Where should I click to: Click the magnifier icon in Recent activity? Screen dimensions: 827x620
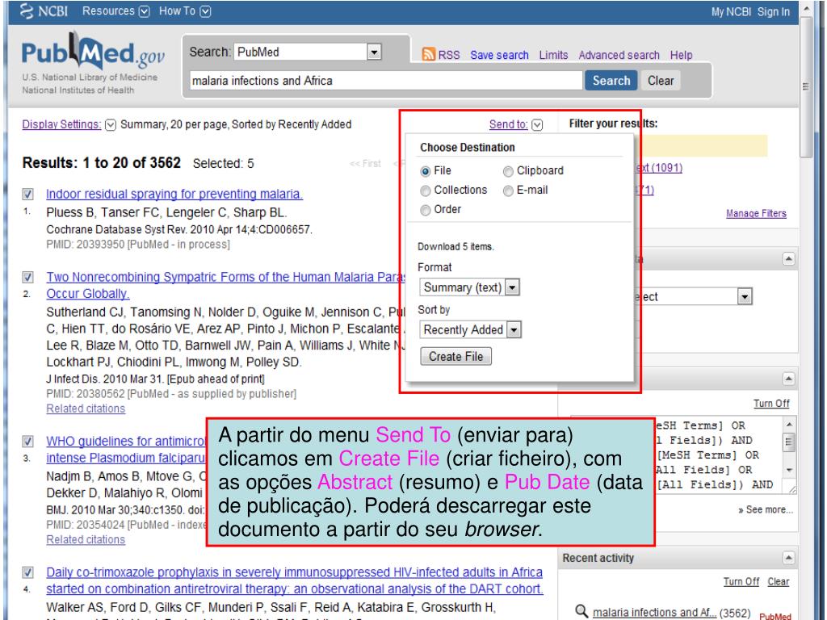click(x=581, y=610)
